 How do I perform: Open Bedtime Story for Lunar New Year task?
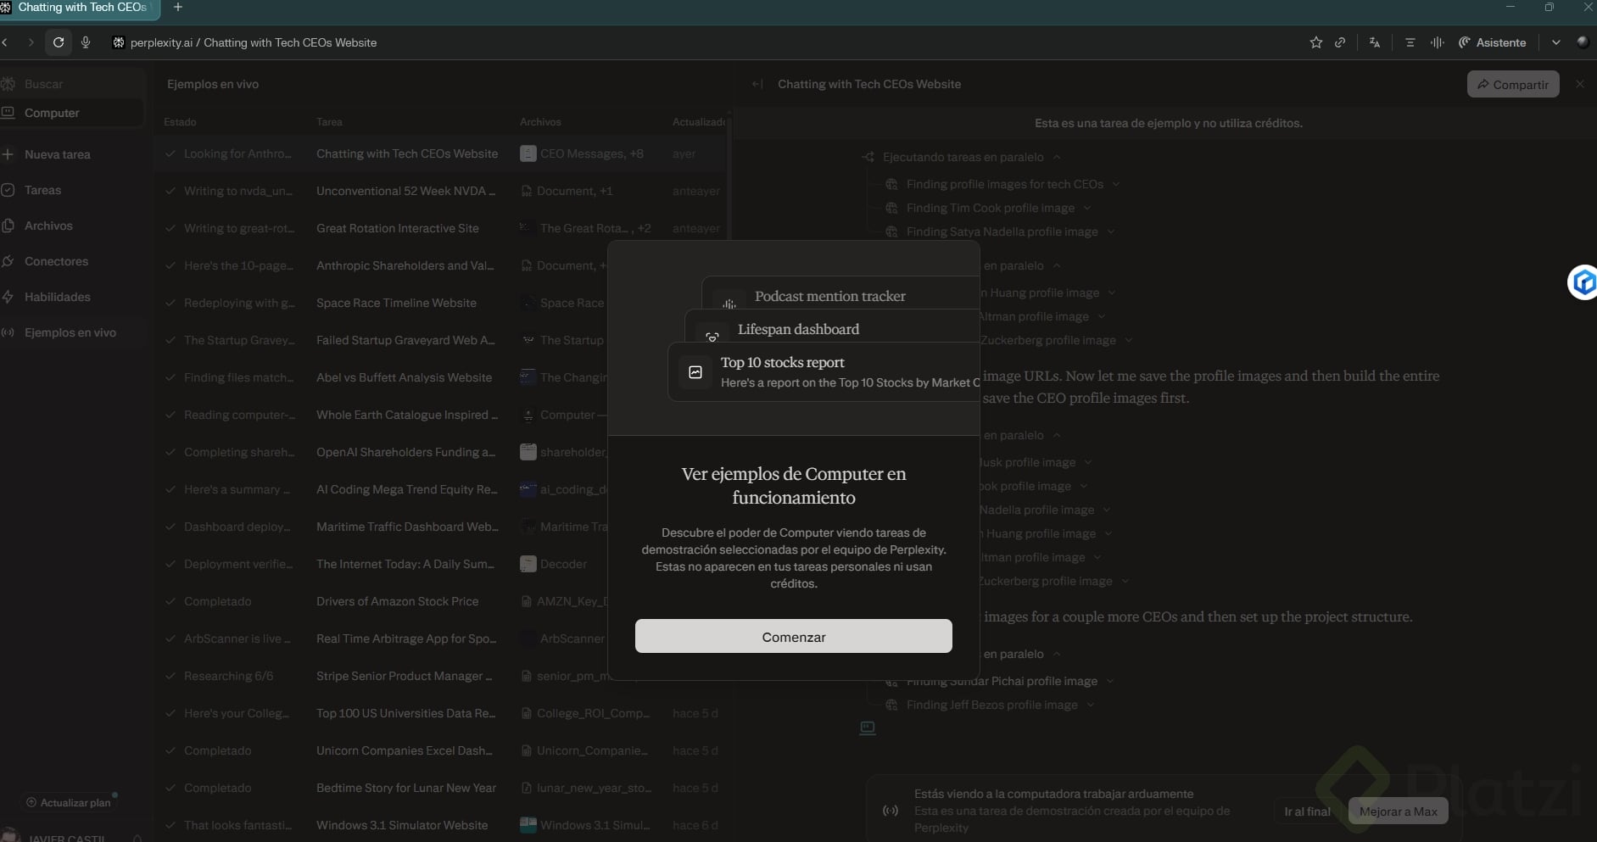click(441, 788)
